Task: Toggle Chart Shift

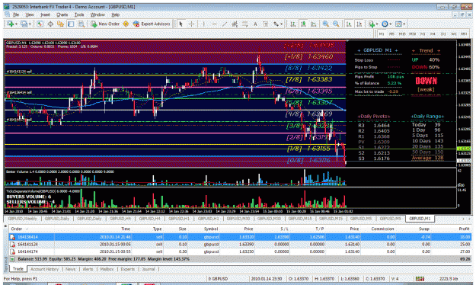Action: pyautogui.click(x=359, y=24)
